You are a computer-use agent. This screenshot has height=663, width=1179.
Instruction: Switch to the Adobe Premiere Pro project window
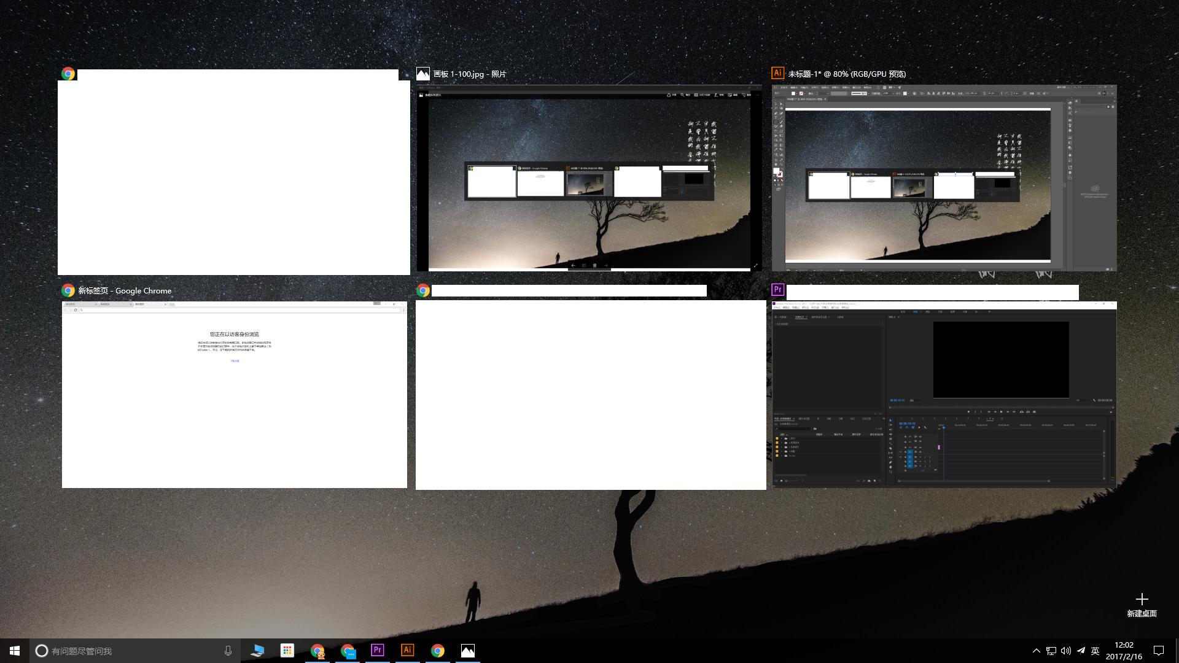click(x=944, y=393)
